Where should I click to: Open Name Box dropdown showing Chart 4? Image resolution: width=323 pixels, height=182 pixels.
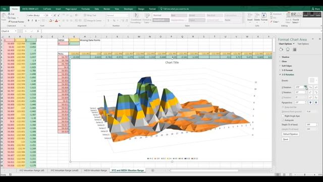(x=16, y=31)
